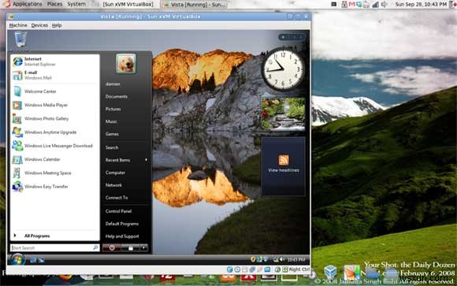Click the Start menu lock button

coord(131,248)
